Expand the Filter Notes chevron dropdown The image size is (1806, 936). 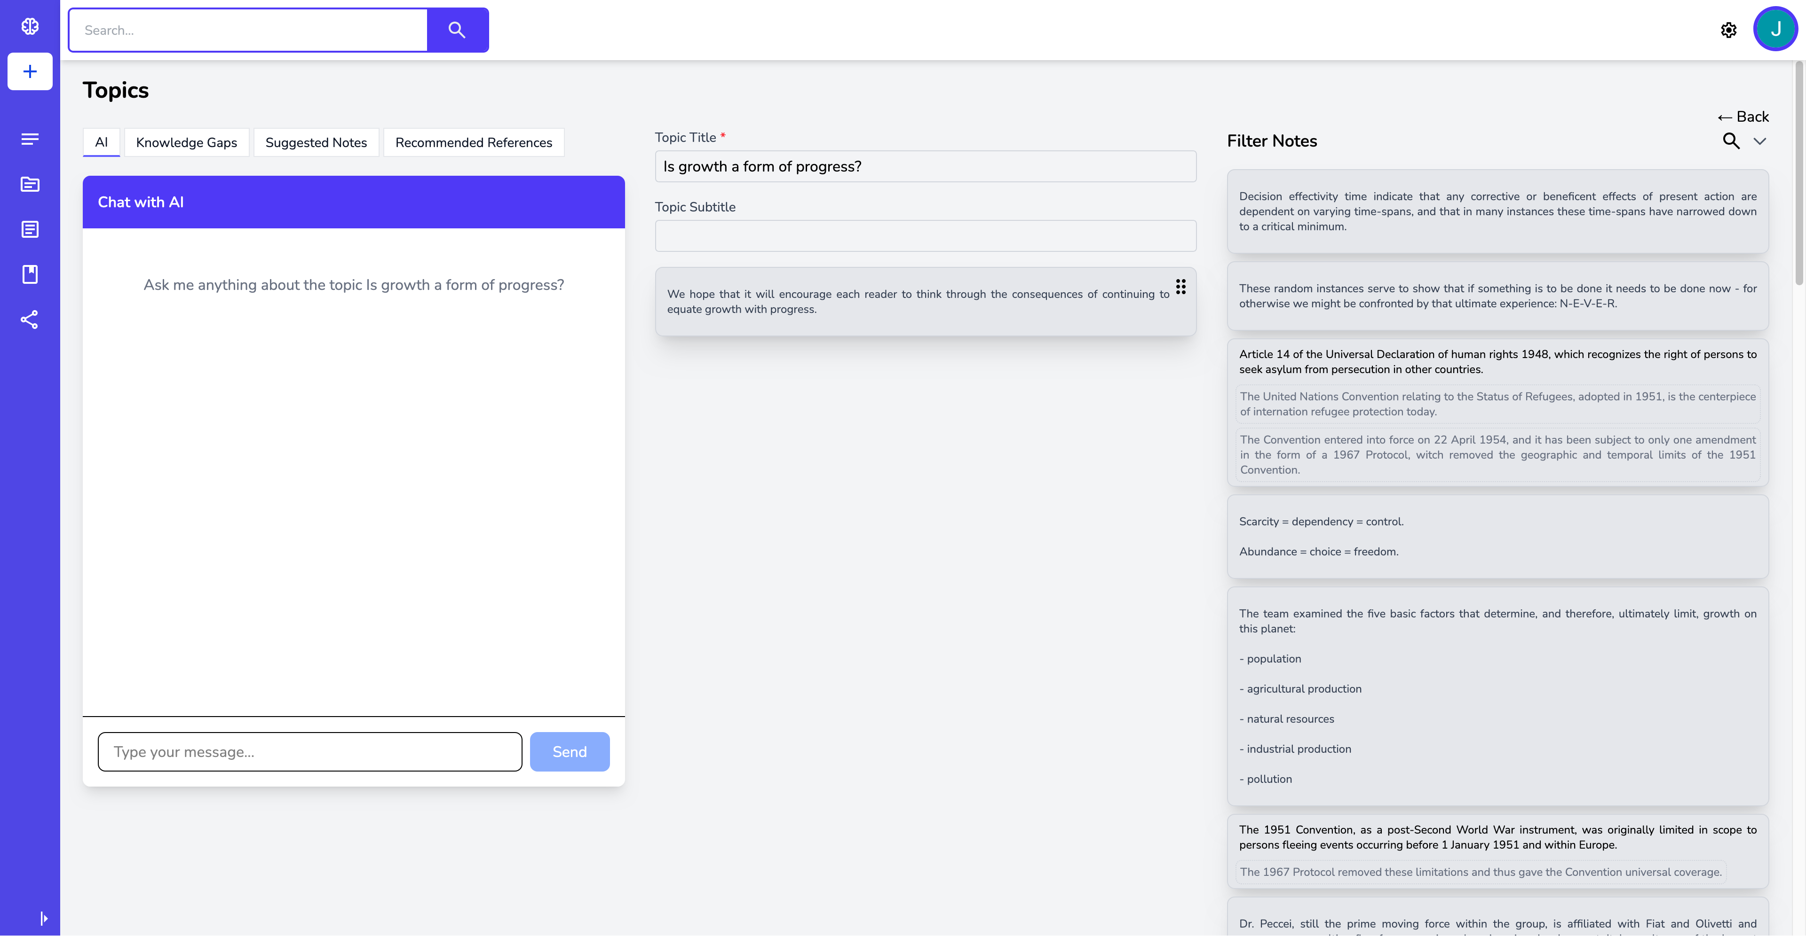point(1760,141)
